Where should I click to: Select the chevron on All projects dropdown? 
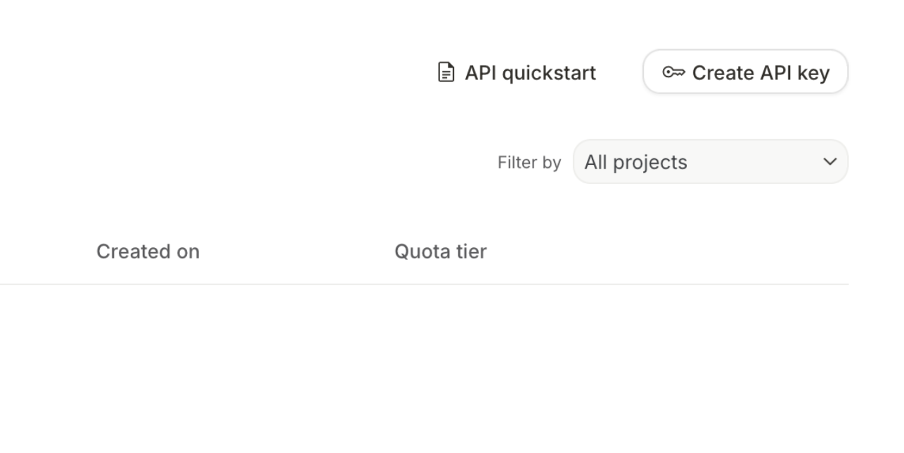click(829, 162)
